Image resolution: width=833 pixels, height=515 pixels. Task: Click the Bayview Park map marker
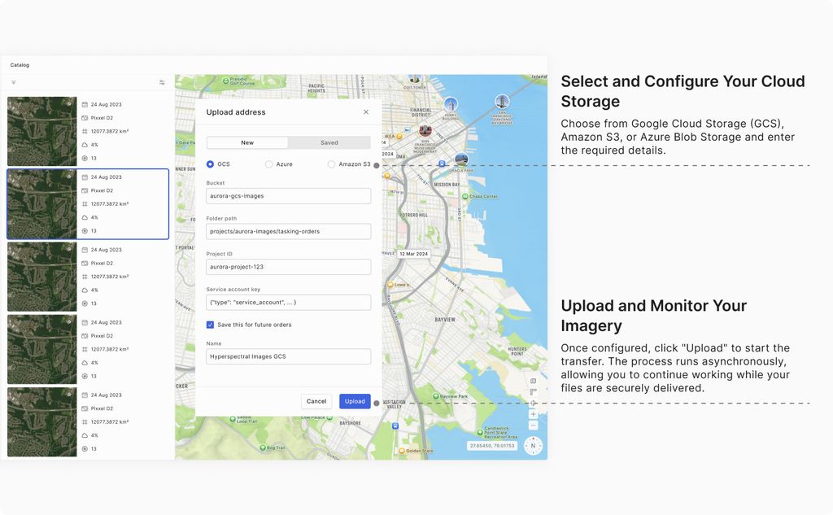(x=436, y=396)
